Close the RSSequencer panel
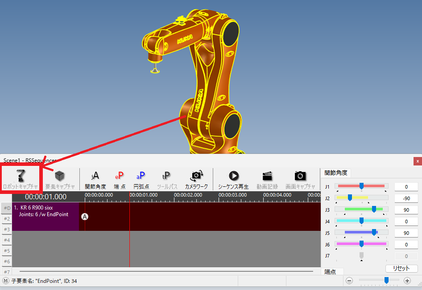This screenshot has width=422, height=290. tap(418, 161)
